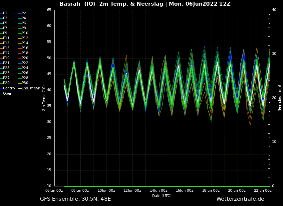Image resolution: width=283 pixels, height=206 pixels.
Task: Click the 65 temperature axis value
Action: (x=49, y=10)
